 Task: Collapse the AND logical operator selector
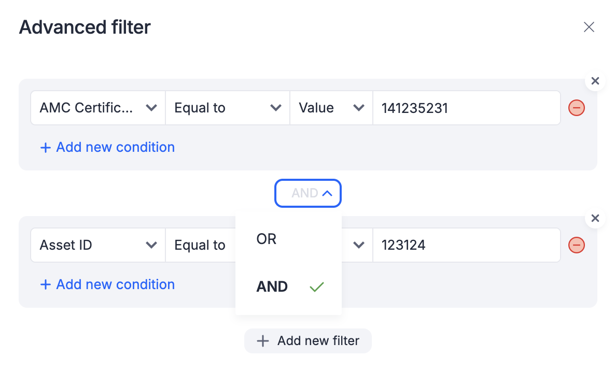click(x=308, y=193)
